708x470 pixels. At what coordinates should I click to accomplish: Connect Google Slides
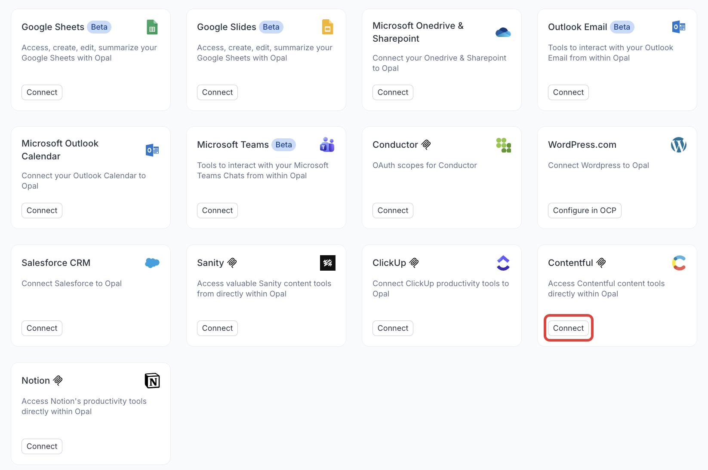click(x=218, y=92)
